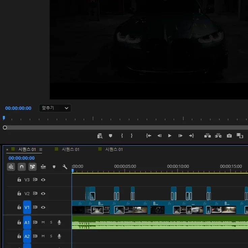Screen dimensions: 248x248
Task: Toggle lock on track V3
Action: coord(19,180)
